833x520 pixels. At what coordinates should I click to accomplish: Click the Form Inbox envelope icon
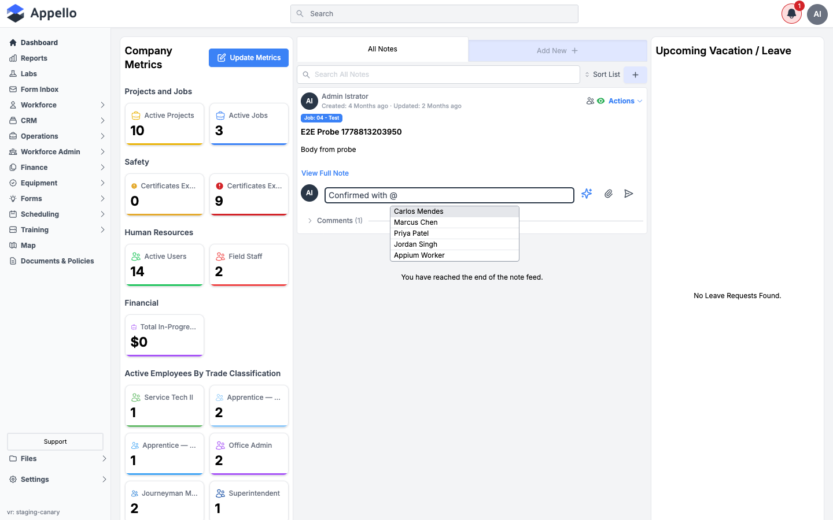point(13,90)
